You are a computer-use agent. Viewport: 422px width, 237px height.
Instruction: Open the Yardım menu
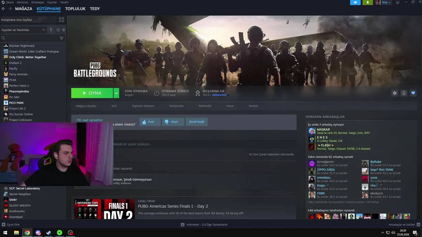point(64,2)
